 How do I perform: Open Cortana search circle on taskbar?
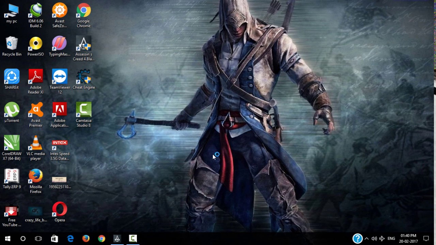[x=23, y=239]
